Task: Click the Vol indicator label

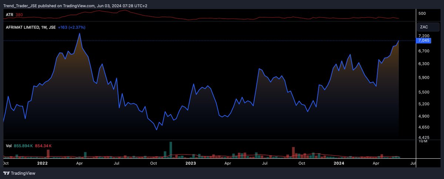Action: 9,146
